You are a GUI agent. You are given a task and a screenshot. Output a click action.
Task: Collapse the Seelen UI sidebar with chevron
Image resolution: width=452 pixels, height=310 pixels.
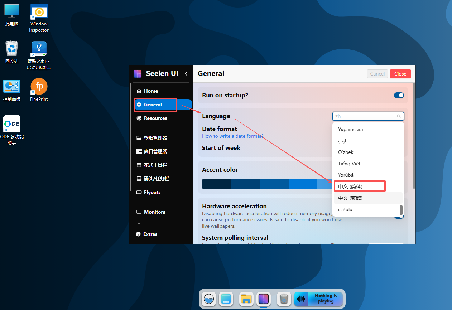point(186,74)
